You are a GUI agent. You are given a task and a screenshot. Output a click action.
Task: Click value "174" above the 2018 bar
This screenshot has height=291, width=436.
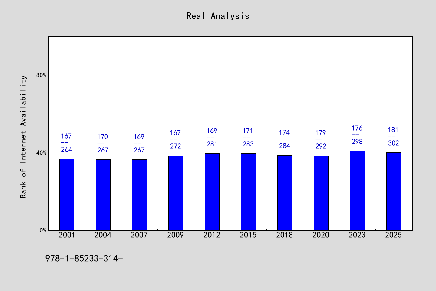click(x=284, y=132)
